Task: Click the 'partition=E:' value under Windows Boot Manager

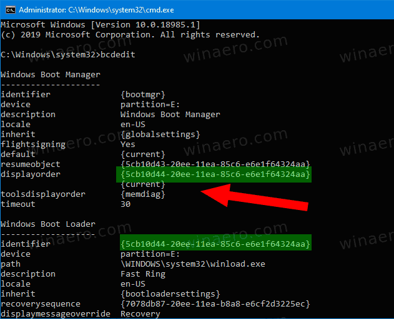Action: pyautogui.click(x=150, y=105)
